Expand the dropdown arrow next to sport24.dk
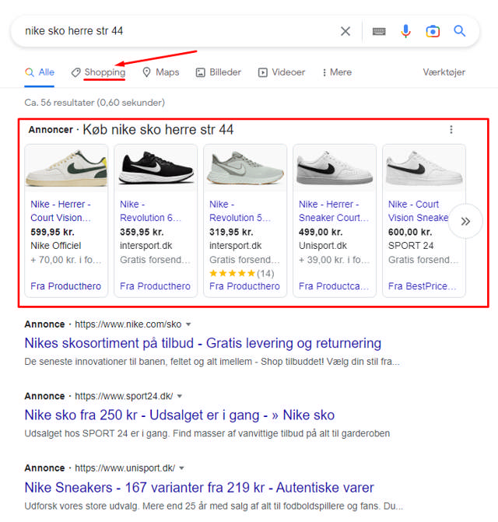 pos(180,396)
